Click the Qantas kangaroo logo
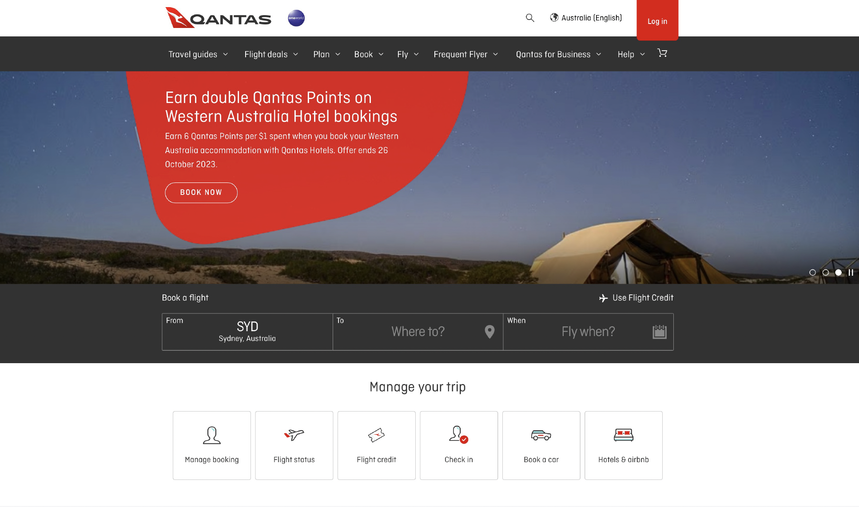Viewport: 859px width, 507px height. 218,18
